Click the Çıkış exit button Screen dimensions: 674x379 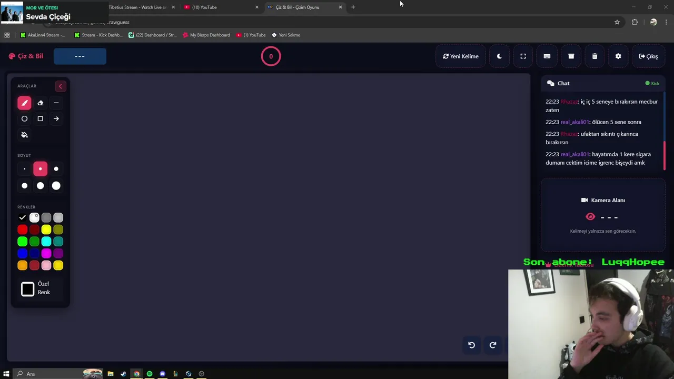648,56
